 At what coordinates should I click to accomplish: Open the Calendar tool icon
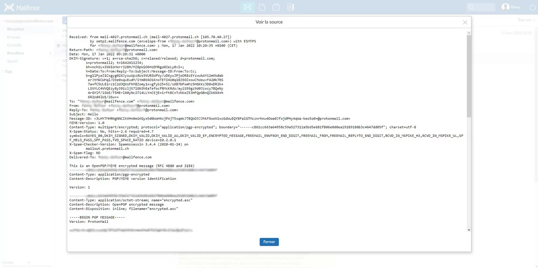[276, 7]
